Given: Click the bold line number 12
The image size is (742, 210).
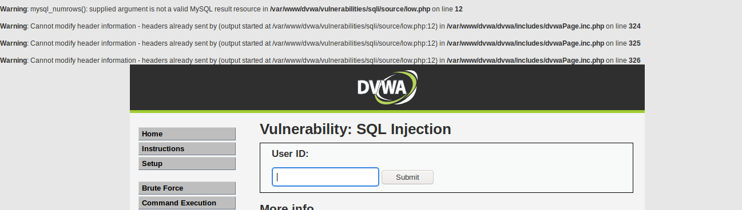Looking at the screenshot, I should [x=459, y=9].
